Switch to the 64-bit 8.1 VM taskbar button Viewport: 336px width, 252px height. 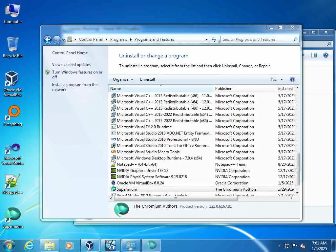click(x=110, y=245)
